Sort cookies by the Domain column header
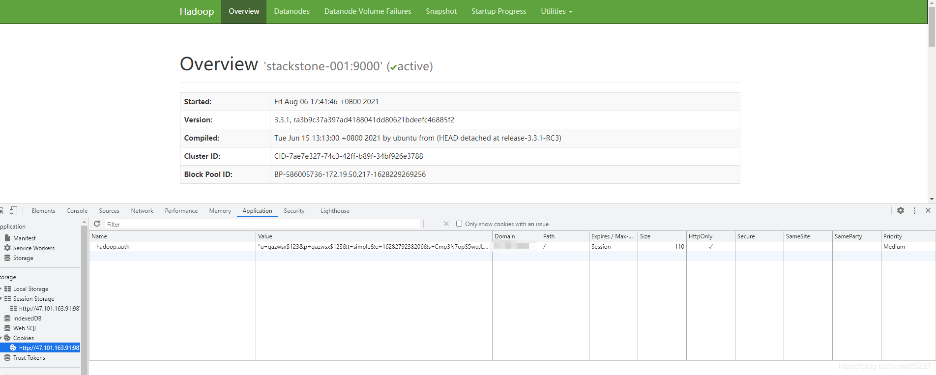 pyautogui.click(x=517, y=236)
